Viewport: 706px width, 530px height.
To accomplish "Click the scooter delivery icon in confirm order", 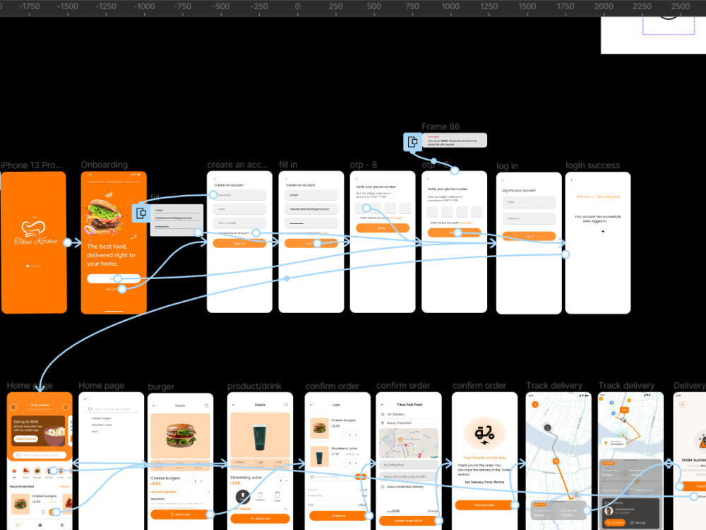I will [x=484, y=434].
